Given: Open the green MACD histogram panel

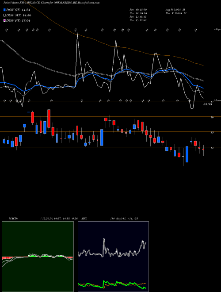Looking at the screenshot, I should click(38, 257).
